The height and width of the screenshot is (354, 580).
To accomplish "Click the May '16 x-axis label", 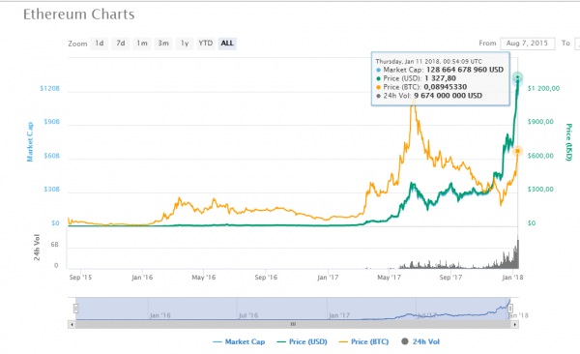I will [203, 277].
